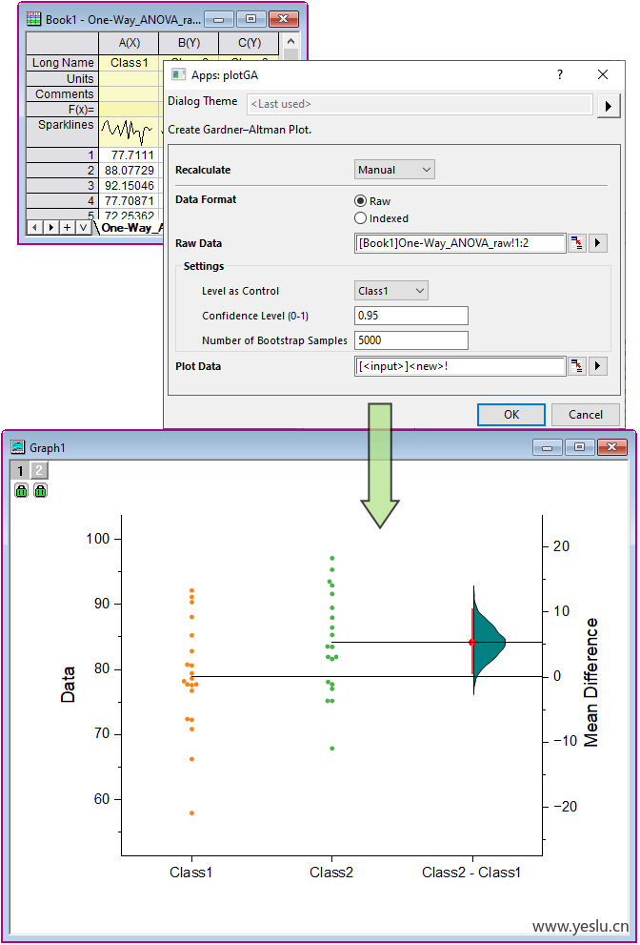Click the Class1 long name cell

coord(129,63)
